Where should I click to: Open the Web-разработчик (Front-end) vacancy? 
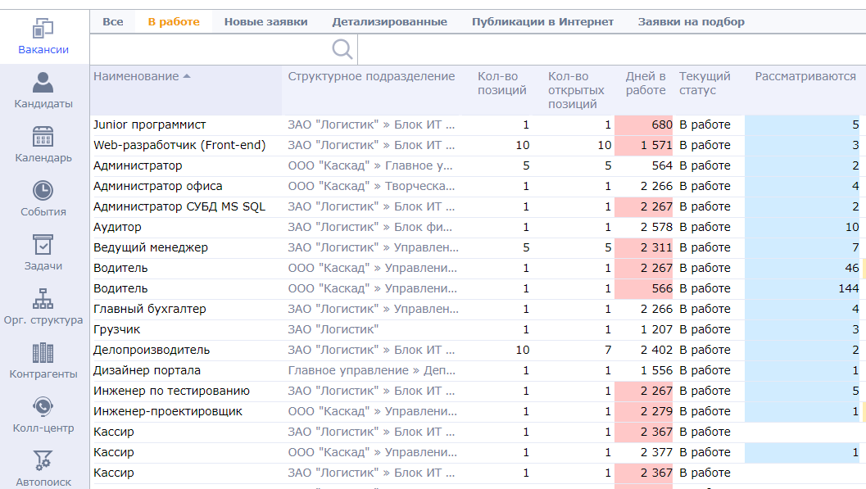tap(179, 145)
